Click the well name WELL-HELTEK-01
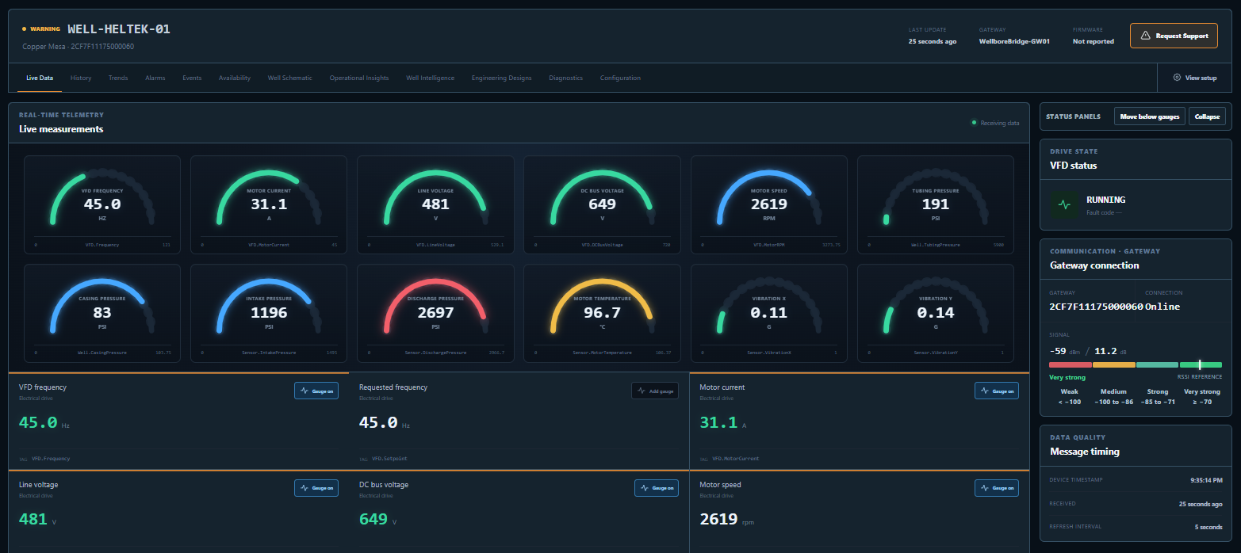The image size is (1241, 553). pos(119,29)
